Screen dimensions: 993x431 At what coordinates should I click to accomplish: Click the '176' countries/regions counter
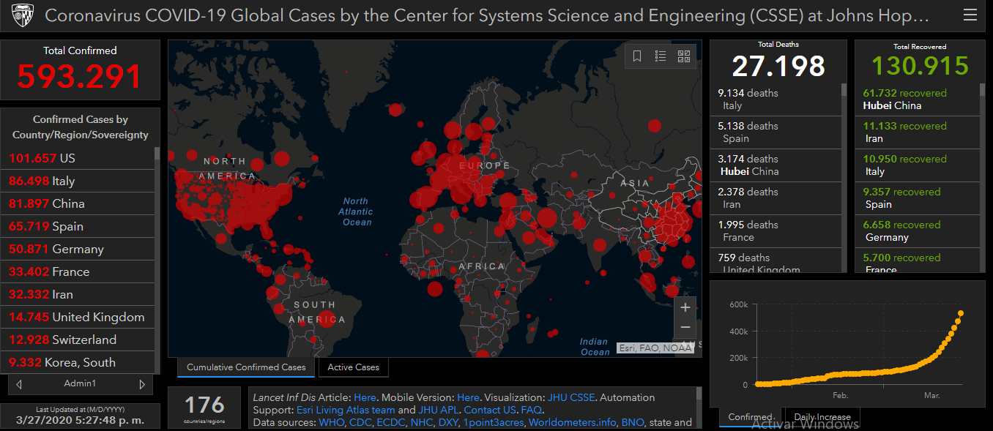[204, 405]
